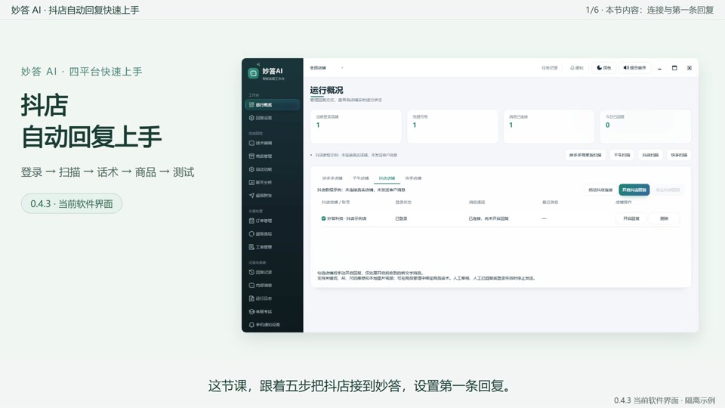The image size is (725, 408).
Task: Click the 快手扫描 button
Action: [679, 155]
